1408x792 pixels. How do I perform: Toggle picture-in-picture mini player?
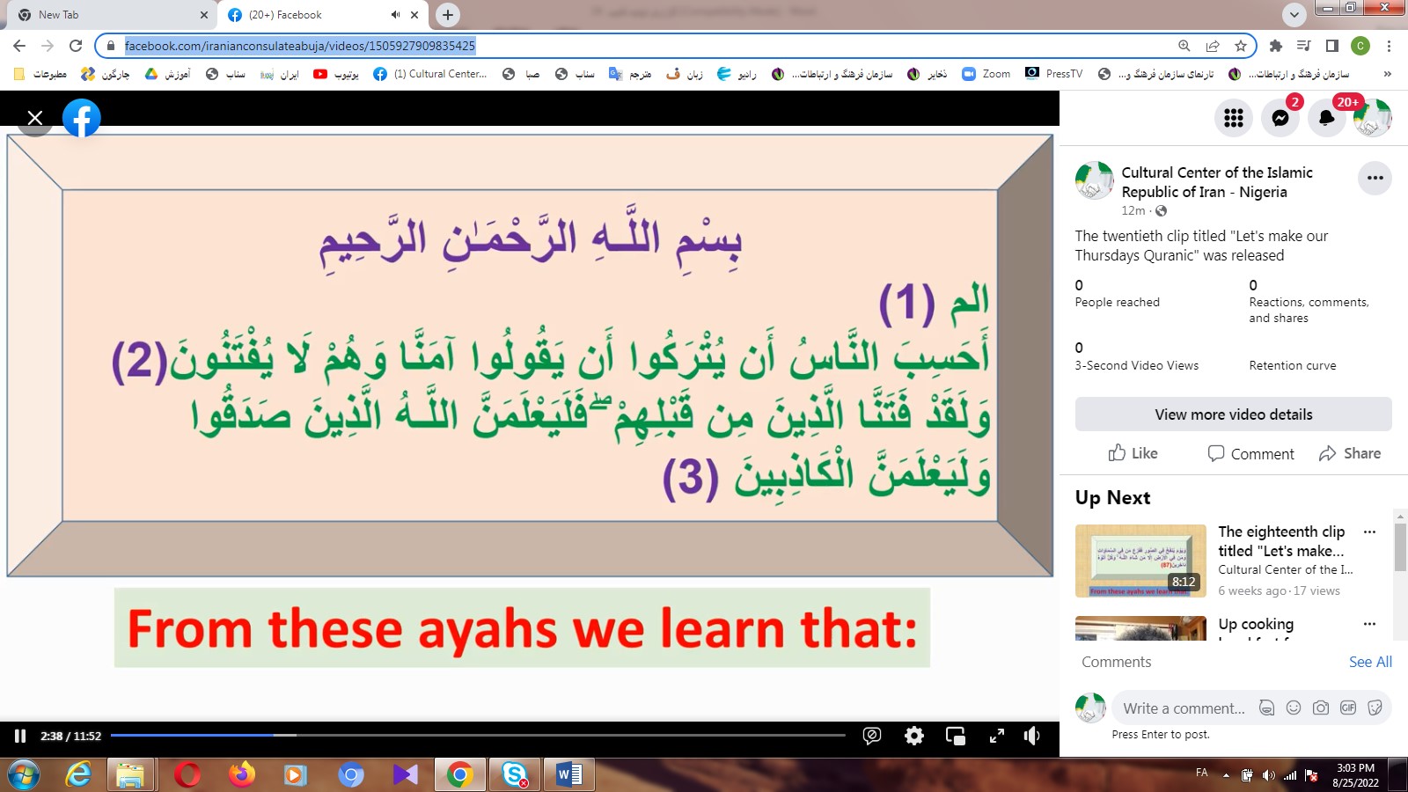[955, 736]
